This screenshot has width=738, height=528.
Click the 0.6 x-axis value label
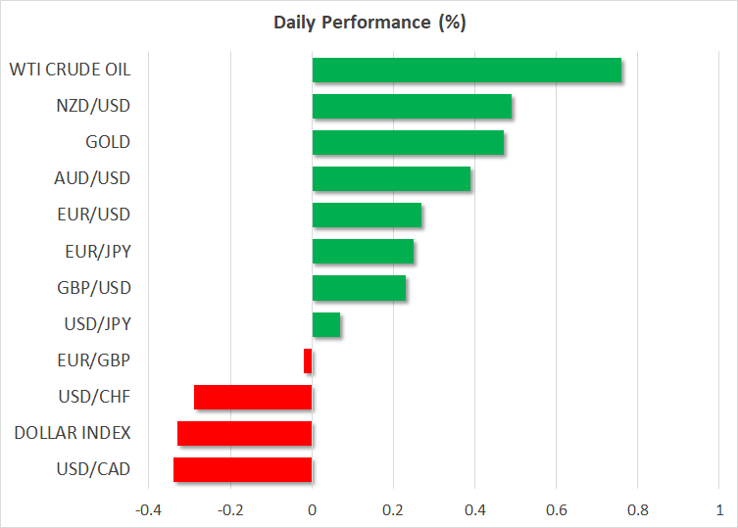point(556,510)
